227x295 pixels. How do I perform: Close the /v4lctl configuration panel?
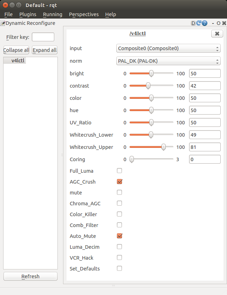[217, 34]
